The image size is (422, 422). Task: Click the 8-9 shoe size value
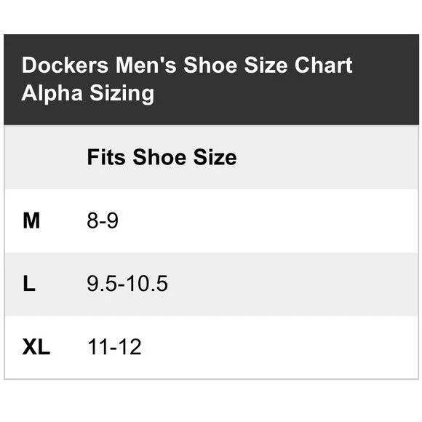pyautogui.click(x=103, y=220)
